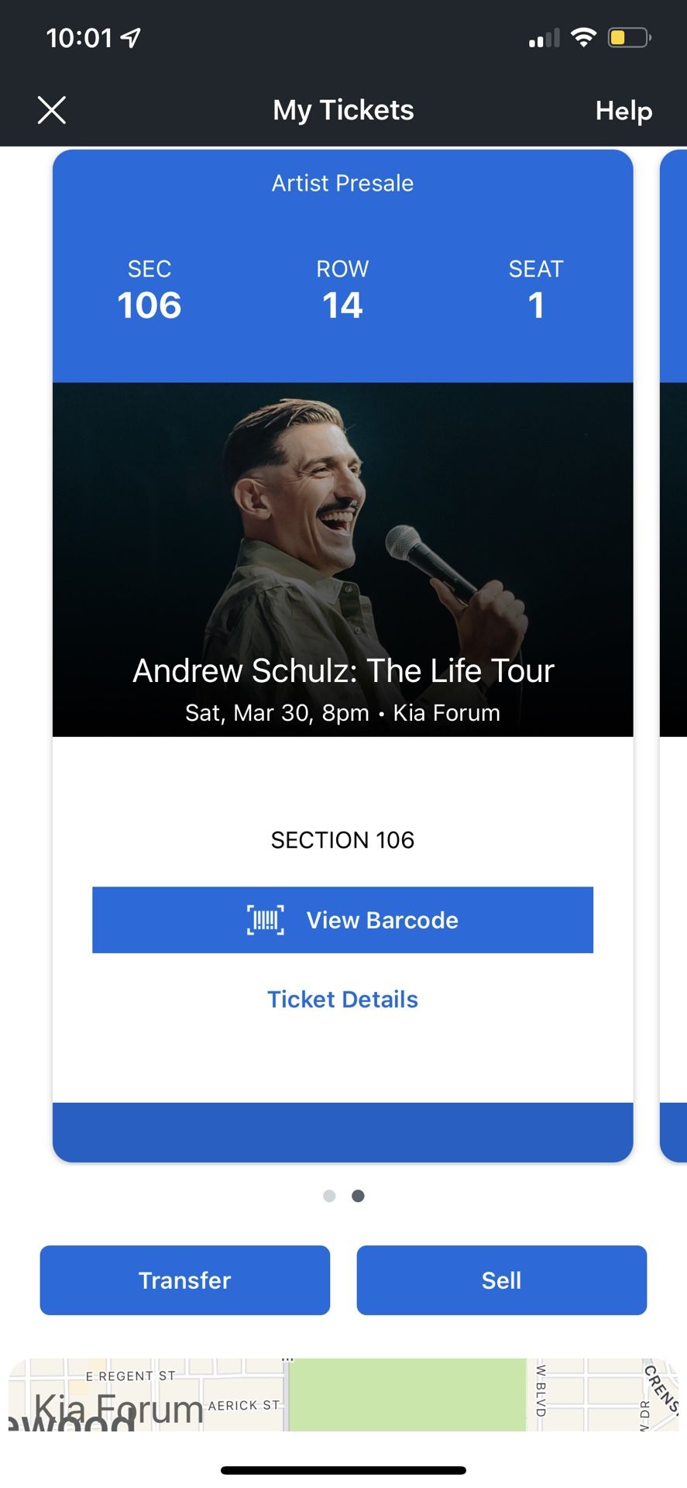Tap the status bar clock time
The image size is (687, 1488).
(x=79, y=37)
